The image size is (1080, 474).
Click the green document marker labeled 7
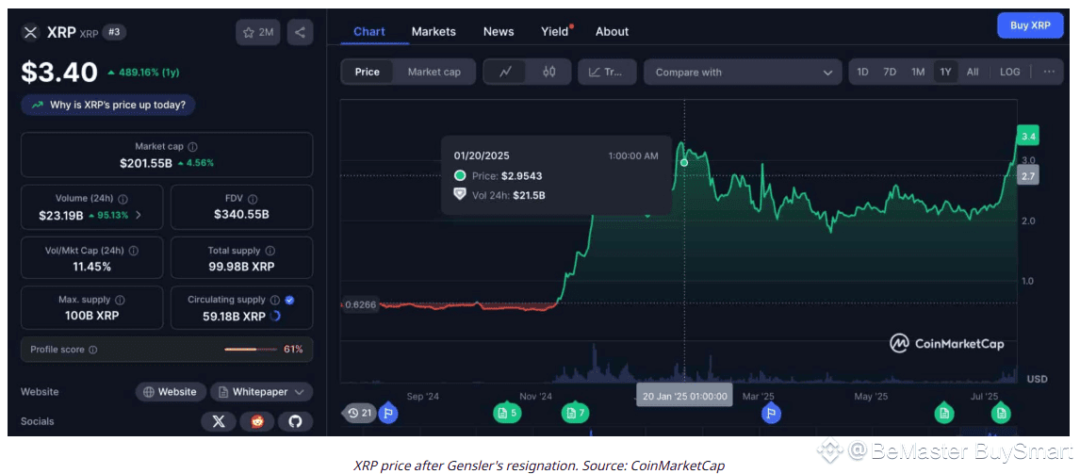tap(575, 413)
